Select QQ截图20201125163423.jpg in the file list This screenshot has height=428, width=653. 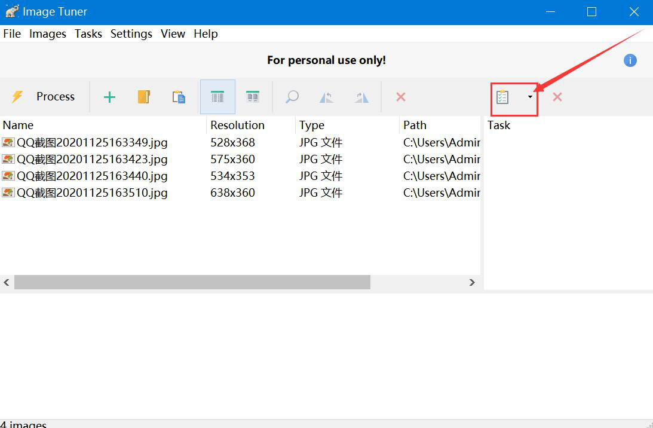pyautogui.click(x=92, y=160)
